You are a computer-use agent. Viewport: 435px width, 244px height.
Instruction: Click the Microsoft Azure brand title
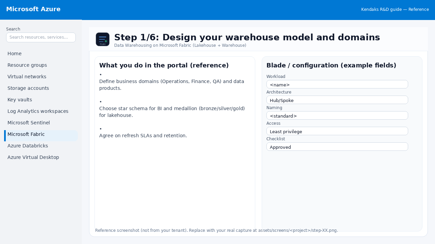[x=33, y=9]
